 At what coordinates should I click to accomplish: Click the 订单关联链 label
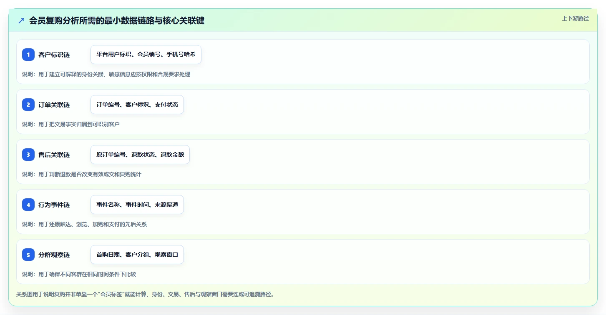coord(54,105)
